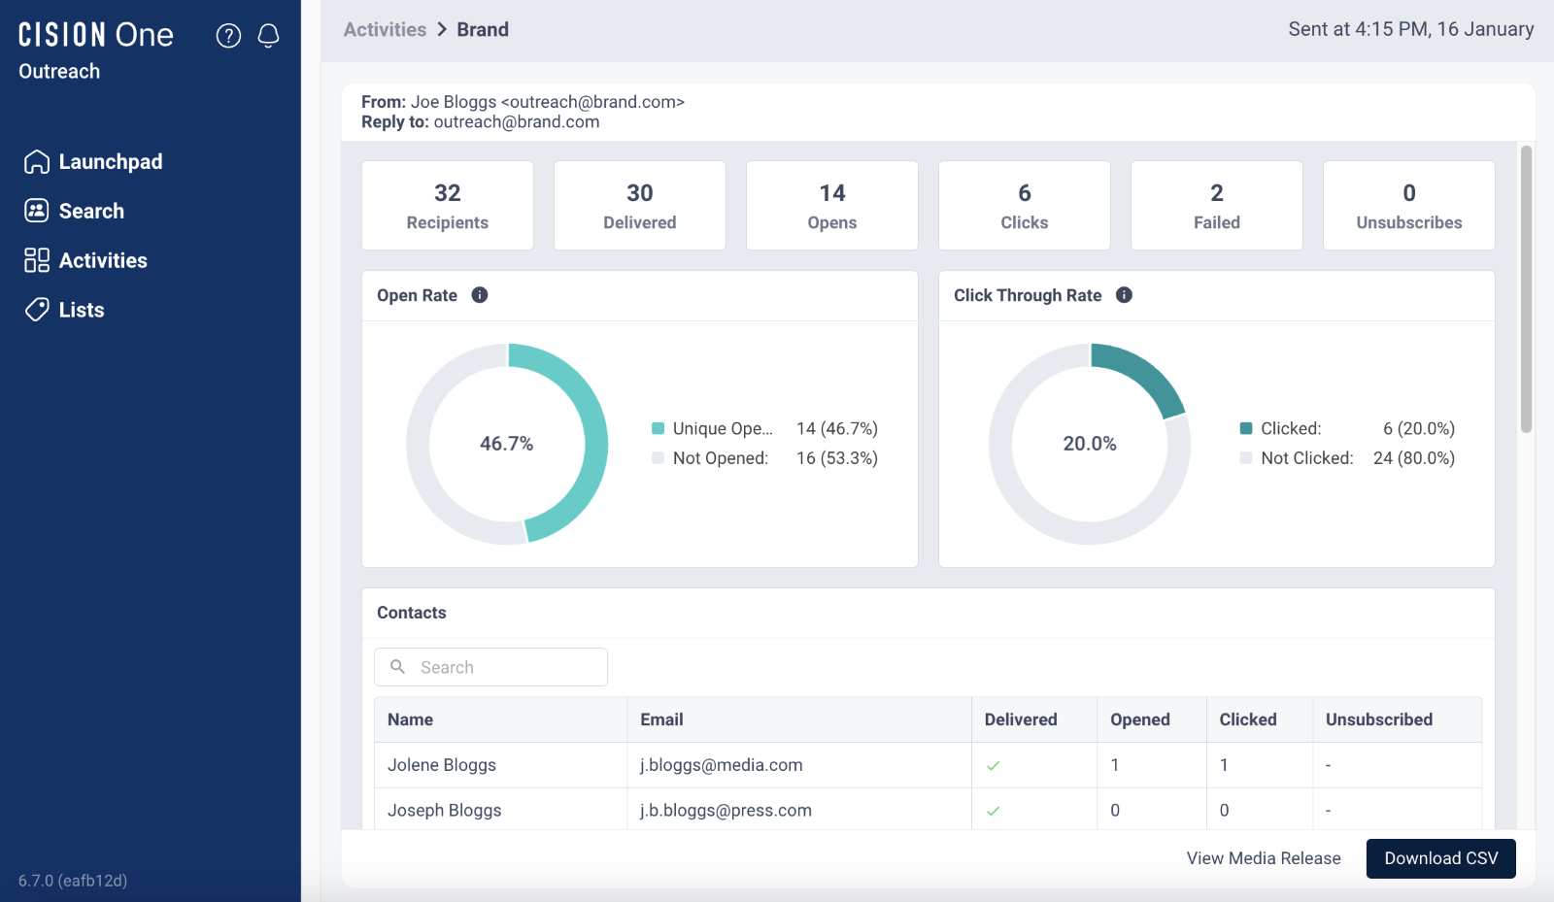Image resolution: width=1554 pixels, height=902 pixels.
Task: Click the info icon next to Open Rate
Action: point(479,295)
